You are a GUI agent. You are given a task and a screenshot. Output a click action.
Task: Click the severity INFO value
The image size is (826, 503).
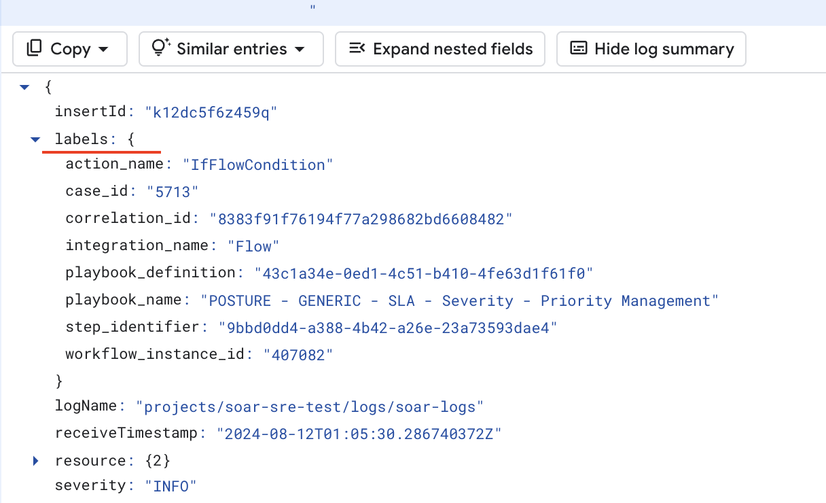(170, 485)
